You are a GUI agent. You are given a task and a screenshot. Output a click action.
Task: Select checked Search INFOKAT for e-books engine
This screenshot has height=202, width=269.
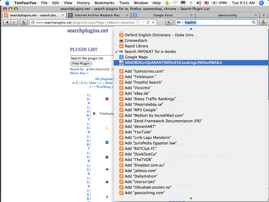coord(191,52)
